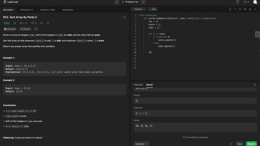Image resolution: width=260 pixels, height=146 pixels.
Task: Go to the previous problem arrow
Action: click(x=117, y=2)
